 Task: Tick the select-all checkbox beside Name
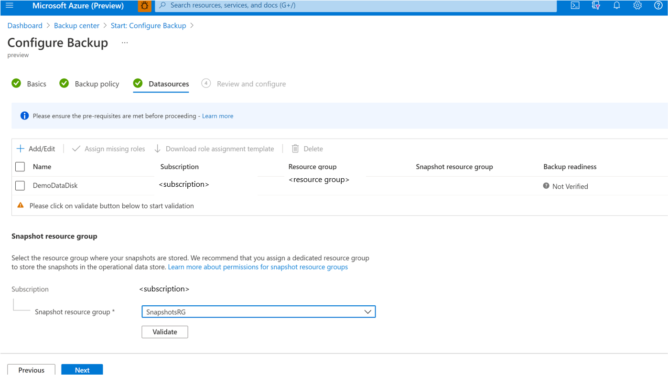[20, 167]
